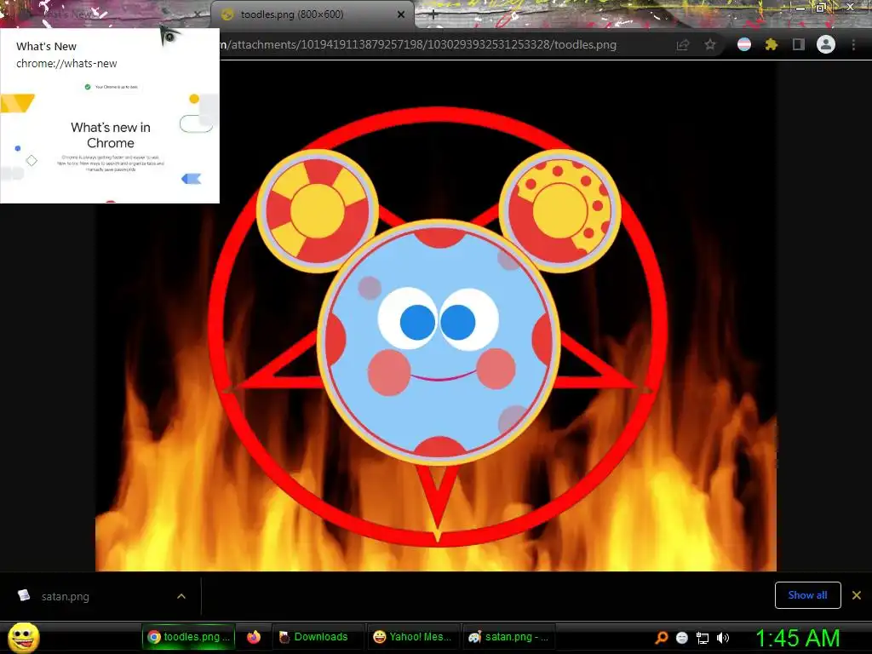
Task: Open the smiley Start button
Action: pyautogui.click(x=23, y=638)
